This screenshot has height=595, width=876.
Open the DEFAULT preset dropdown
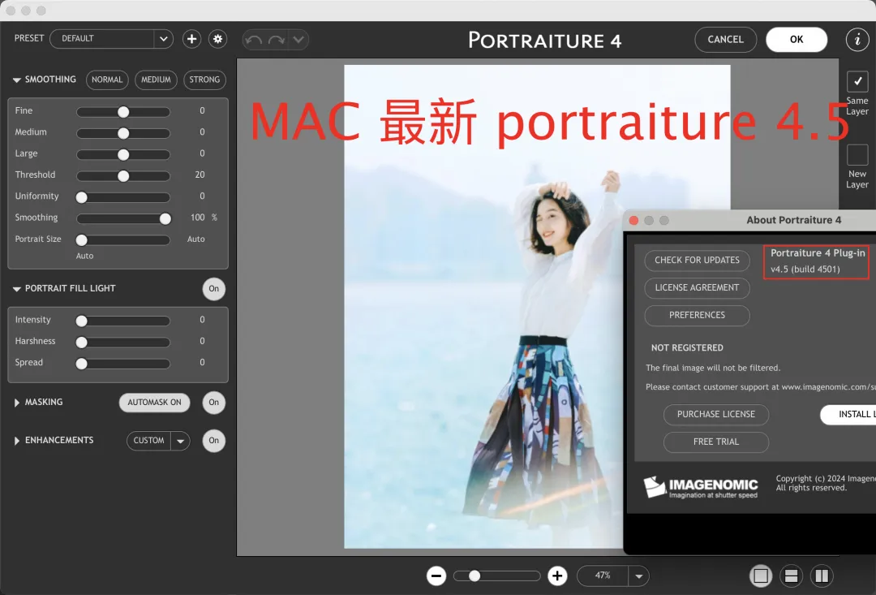pos(163,39)
